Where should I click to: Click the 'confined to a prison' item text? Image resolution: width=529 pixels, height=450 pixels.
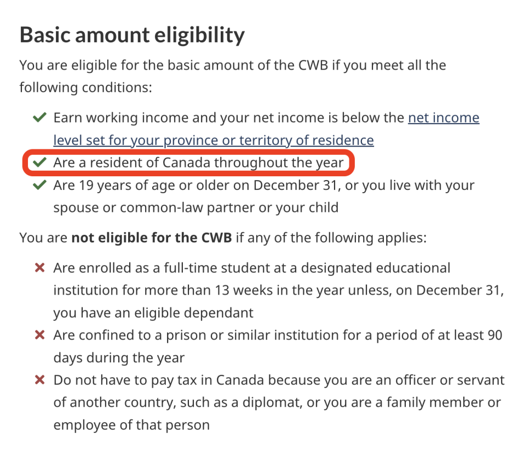coord(278,347)
